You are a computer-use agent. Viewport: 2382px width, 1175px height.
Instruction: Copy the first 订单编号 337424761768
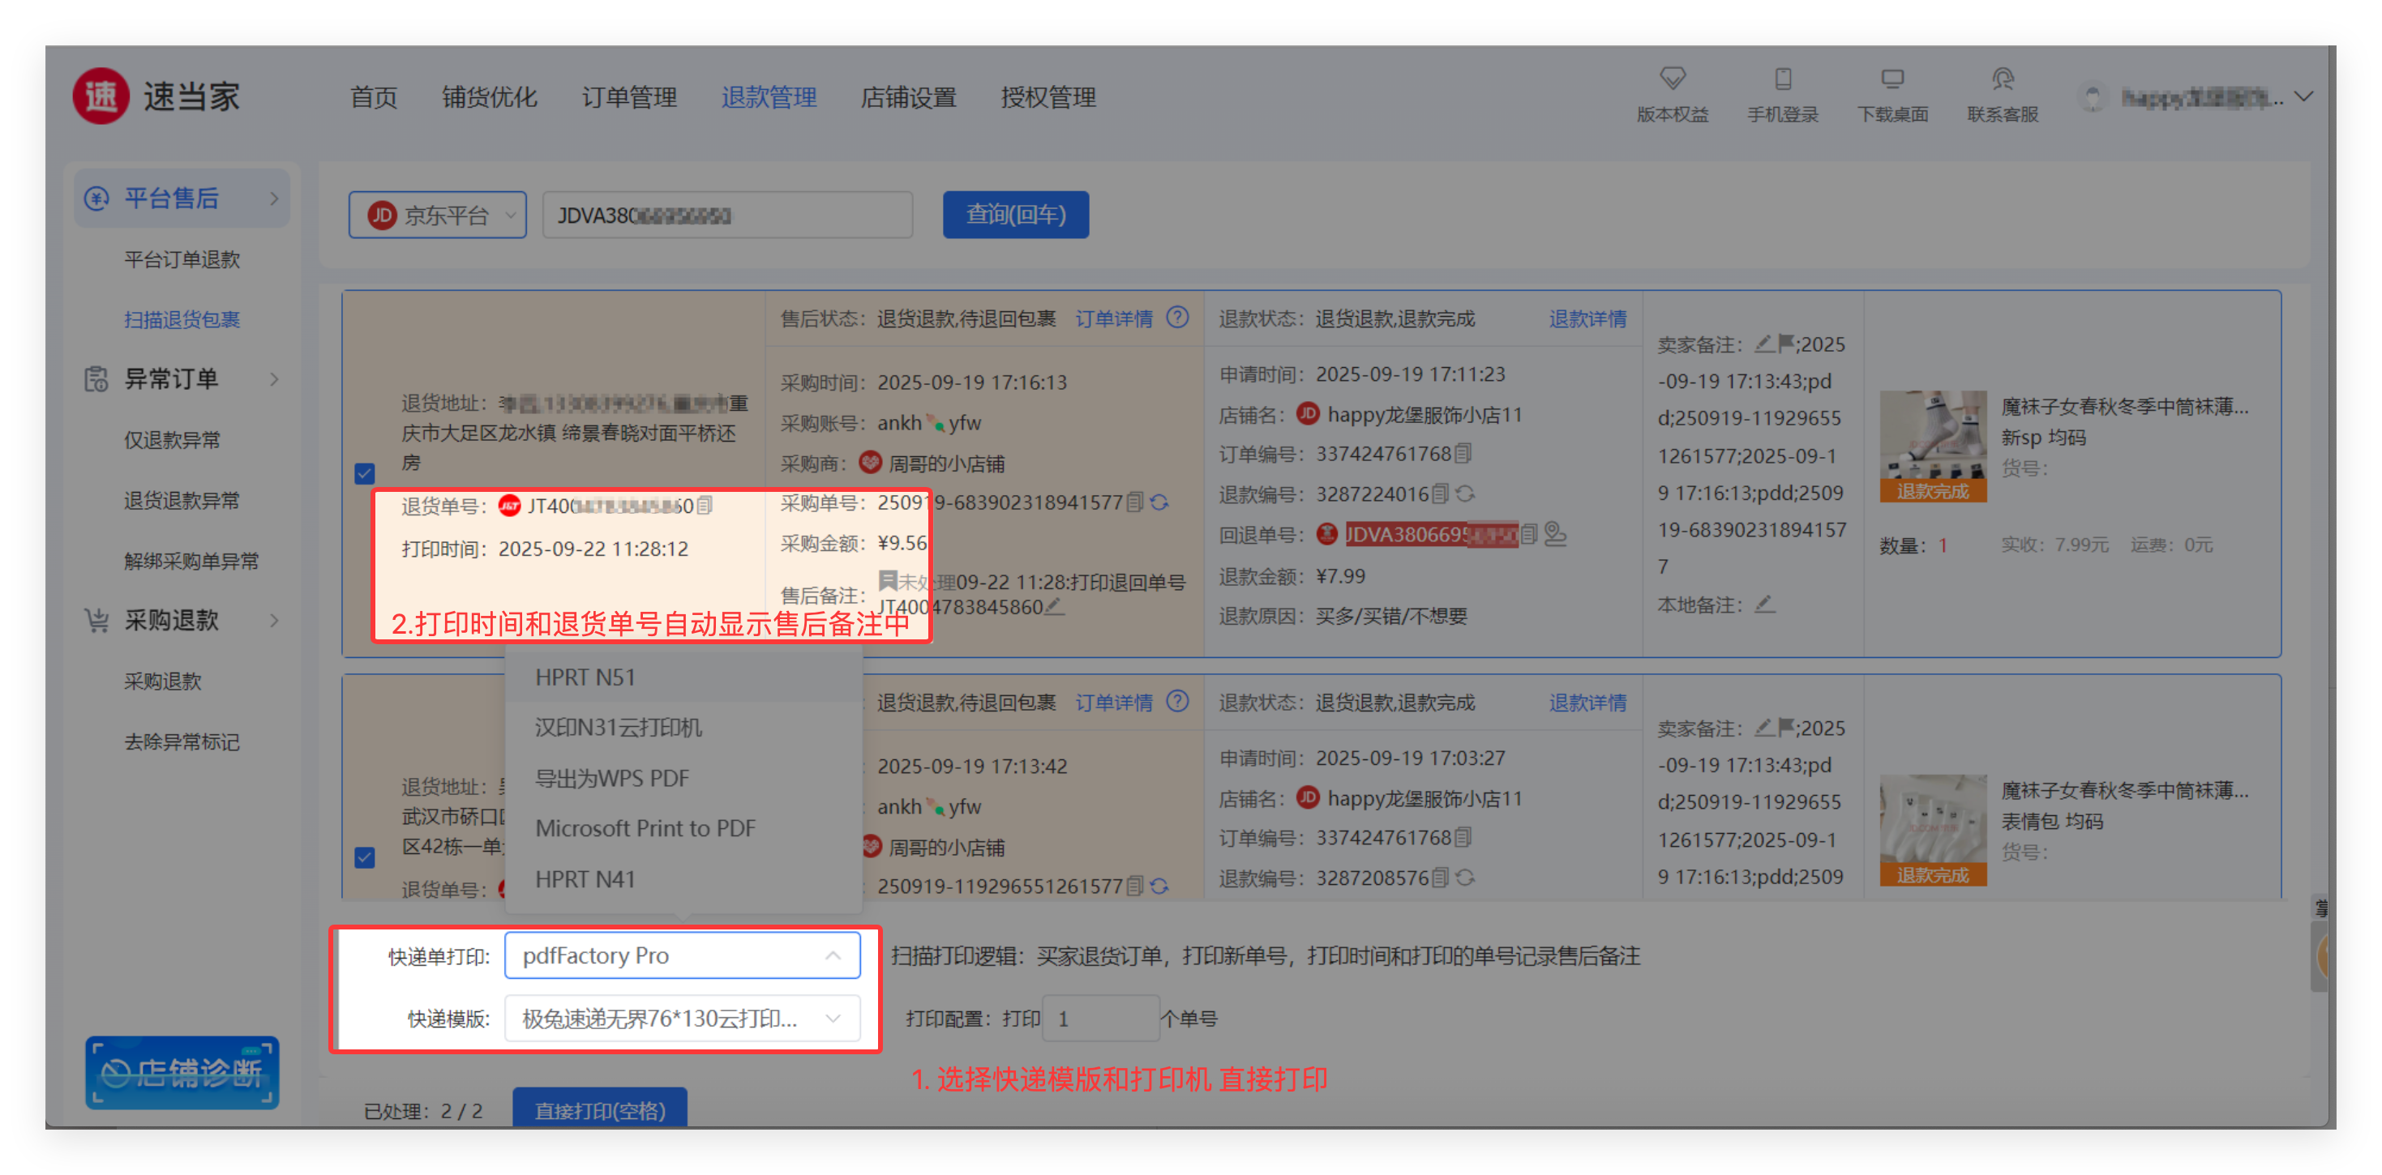coord(1463,453)
